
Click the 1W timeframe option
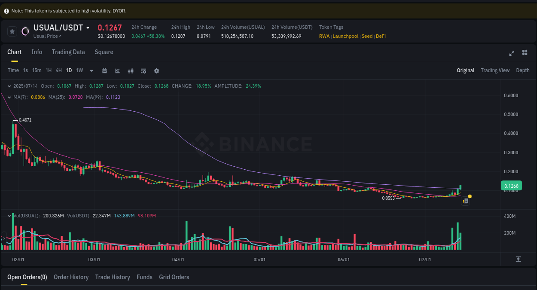pyautogui.click(x=79, y=70)
